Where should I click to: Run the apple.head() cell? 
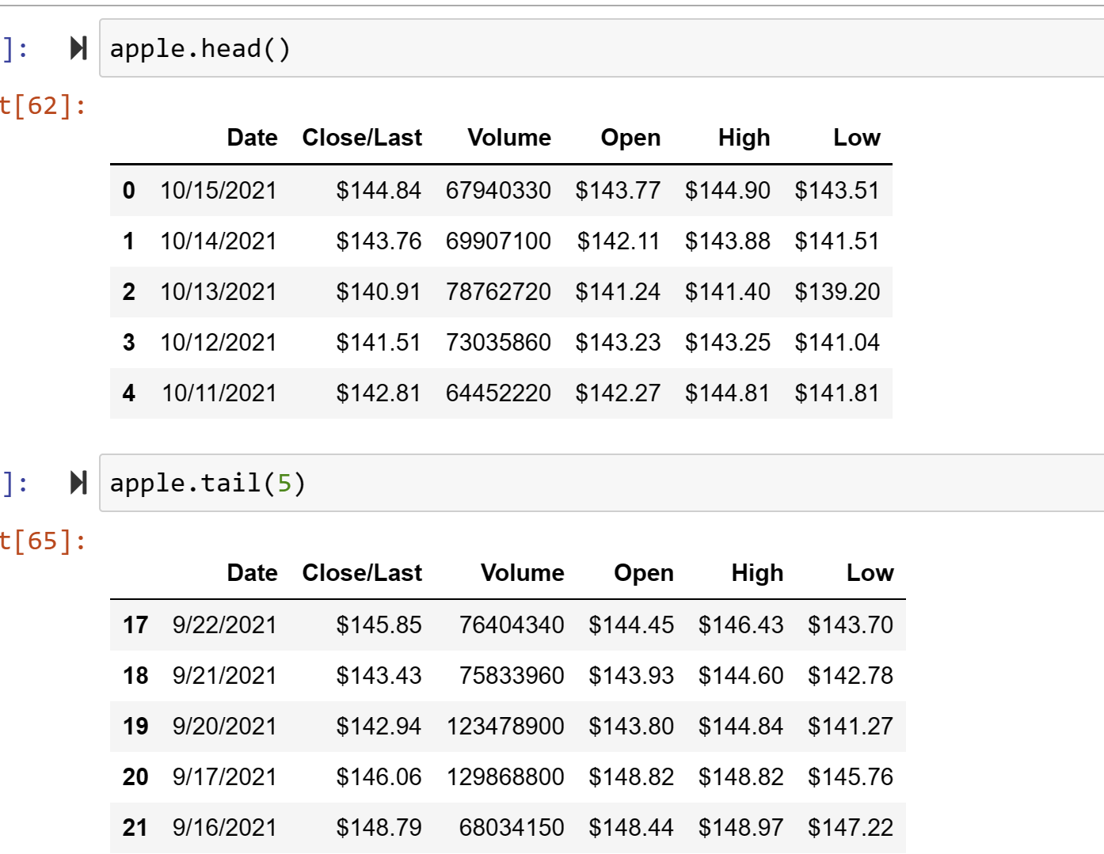(78, 48)
